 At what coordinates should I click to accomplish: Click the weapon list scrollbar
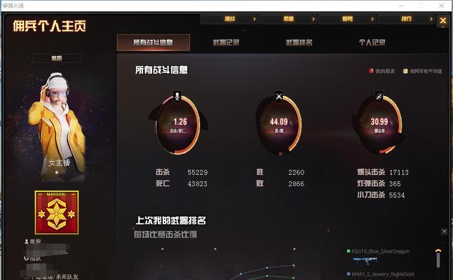click(x=438, y=260)
